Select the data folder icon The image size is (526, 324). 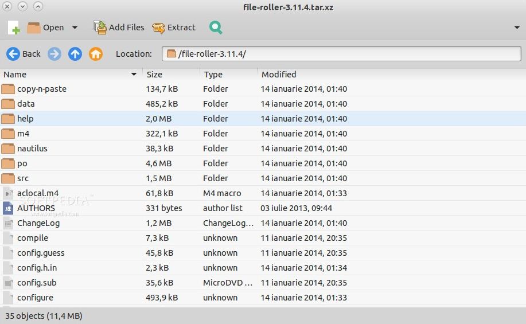click(8, 104)
